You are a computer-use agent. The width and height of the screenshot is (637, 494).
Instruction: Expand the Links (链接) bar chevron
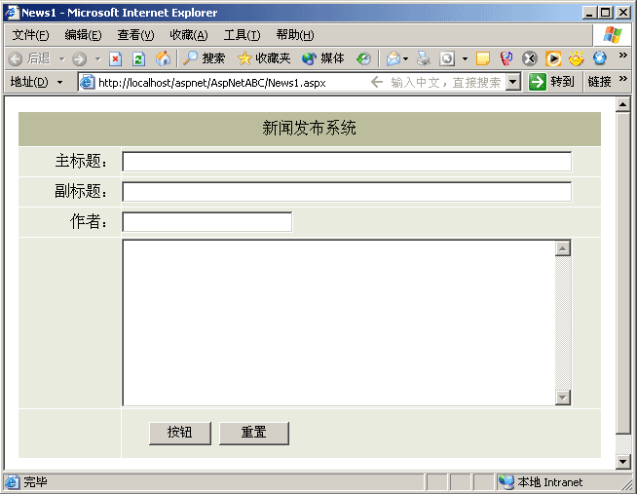(x=622, y=79)
